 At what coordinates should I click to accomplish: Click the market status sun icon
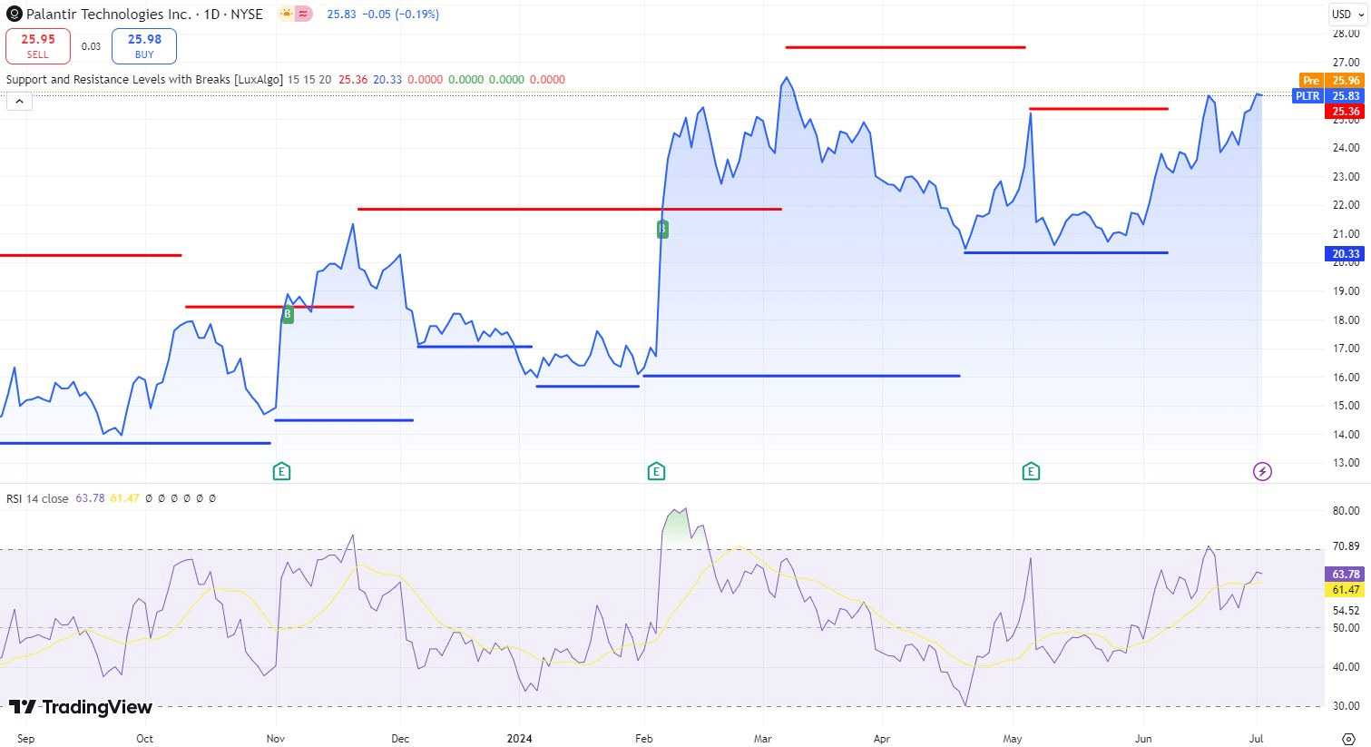point(287,14)
